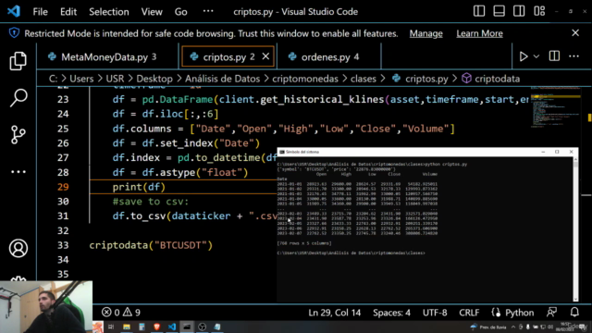Expand the run button dropdown arrow
The width and height of the screenshot is (592, 333).
tap(536, 56)
